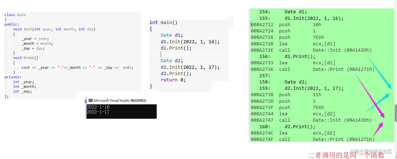Click the 'int _year;' member declaration
This screenshot has width=397, height=159.
pyautogui.click(x=24, y=82)
